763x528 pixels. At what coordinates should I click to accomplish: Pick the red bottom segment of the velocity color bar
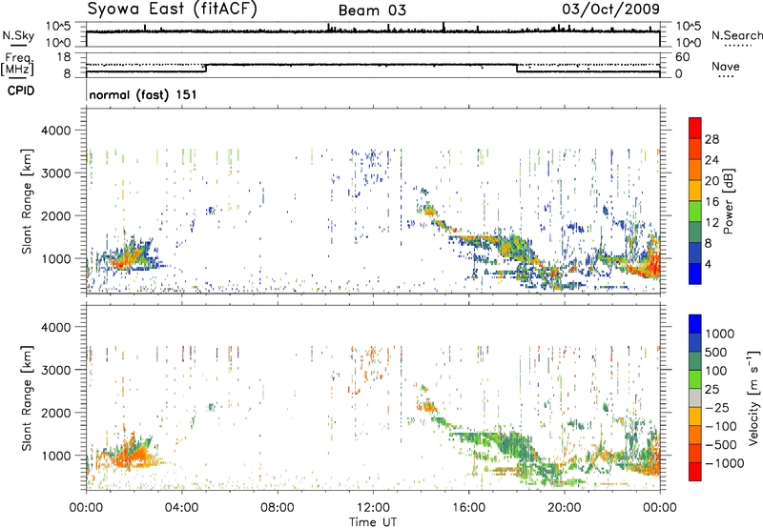click(695, 472)
